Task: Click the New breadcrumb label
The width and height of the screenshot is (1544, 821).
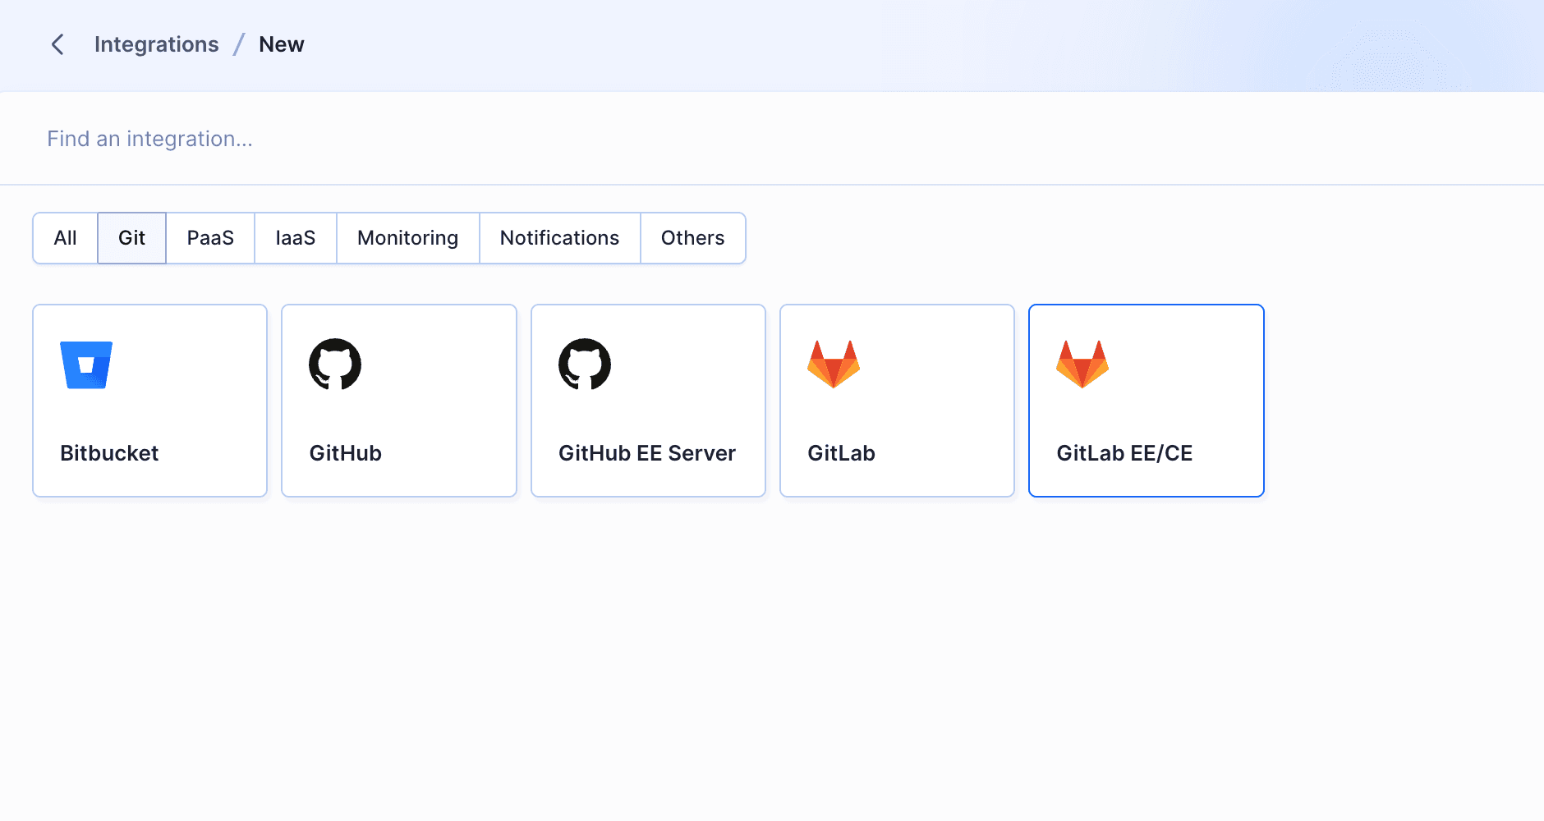Action: (x=282, y=44)
